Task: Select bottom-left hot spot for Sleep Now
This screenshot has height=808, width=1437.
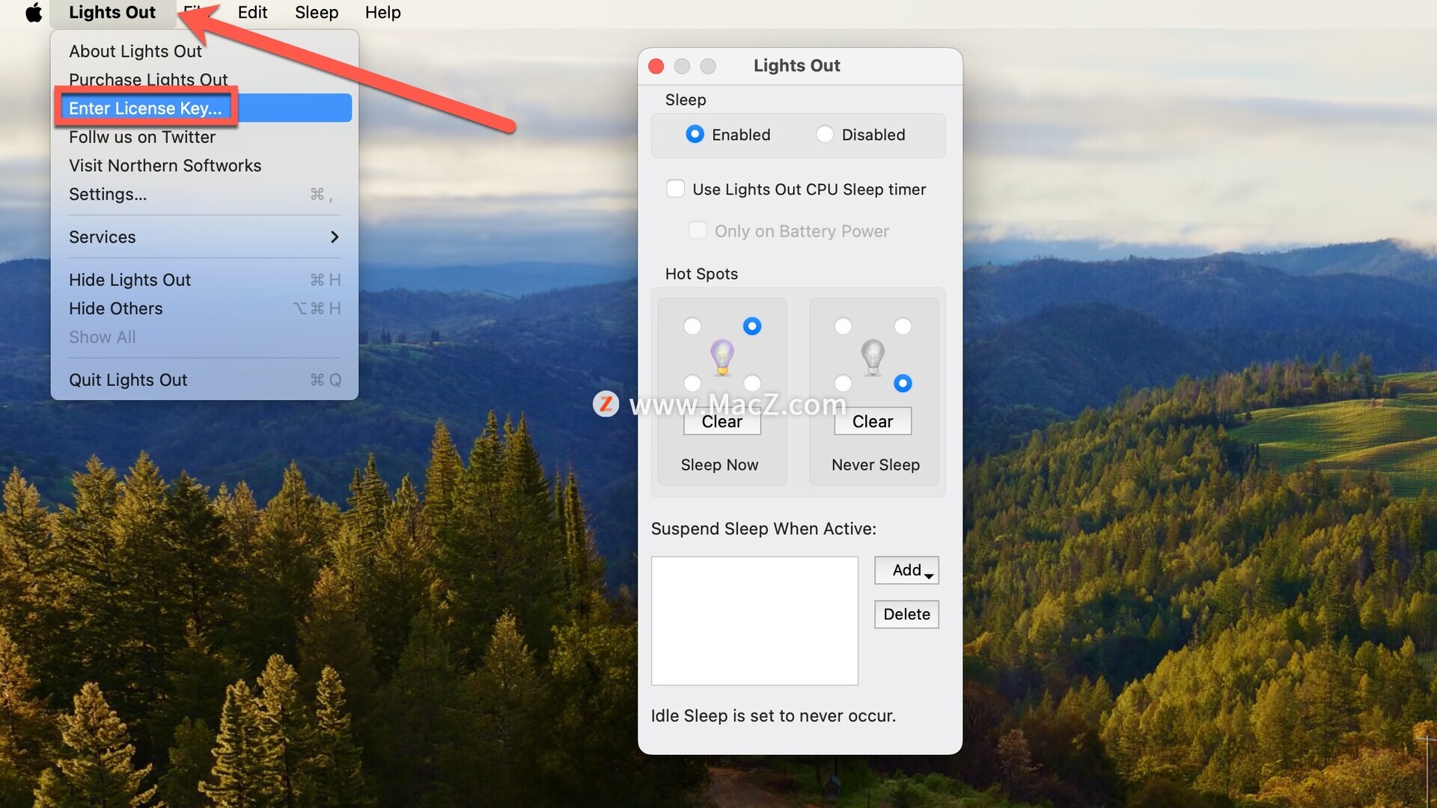Action: click(692, 383)
